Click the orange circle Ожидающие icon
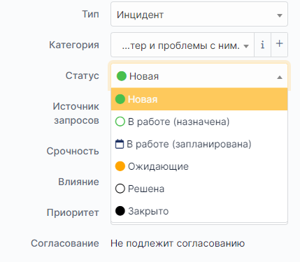The height and width of the screenshot is (262, 300). (120, 166)
